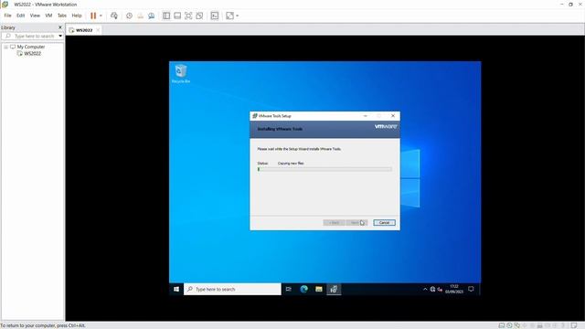Open the Recycle Bin on the guest desktop

[x=181, y=74]
